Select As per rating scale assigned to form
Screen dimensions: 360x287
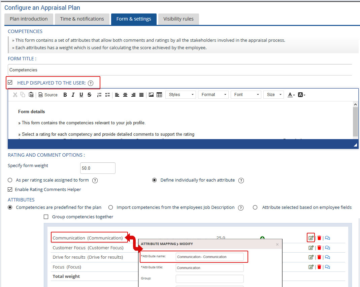[10, 180]
